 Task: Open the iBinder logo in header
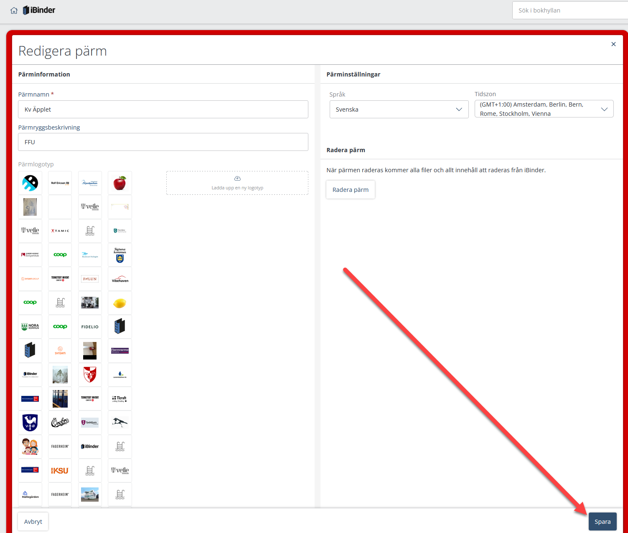tap(39, 10)
